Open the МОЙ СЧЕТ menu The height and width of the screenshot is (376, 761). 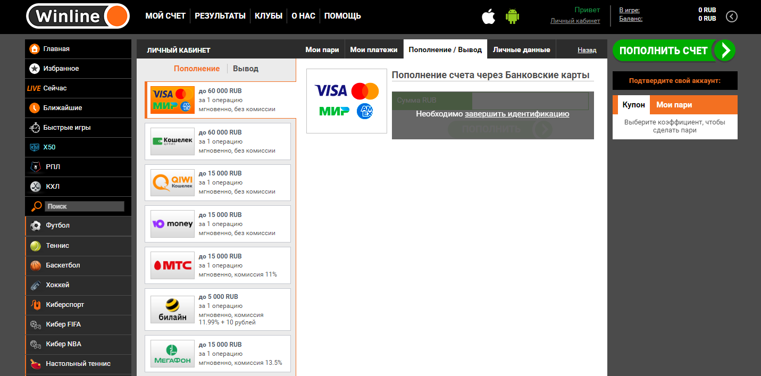[x=165, y=16]
